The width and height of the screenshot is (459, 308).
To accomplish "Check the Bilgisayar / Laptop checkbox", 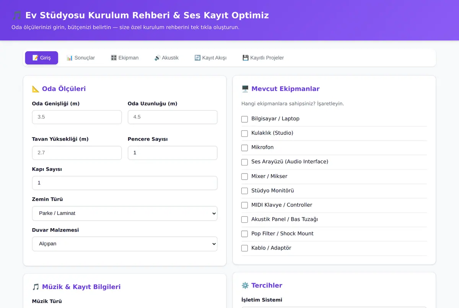I will pos(244,119).
